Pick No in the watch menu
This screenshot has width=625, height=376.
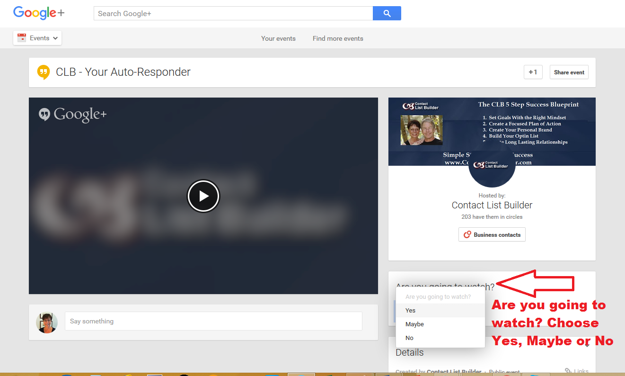[409, 338]
